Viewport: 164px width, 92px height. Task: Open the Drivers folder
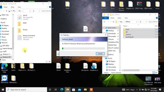coord(23,31)
